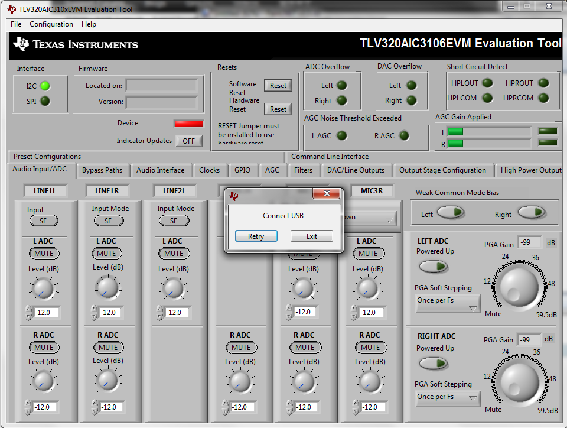Screen dimensions: 567x428
Task: Click the Hardware Reset button
Action: (278, 109)
